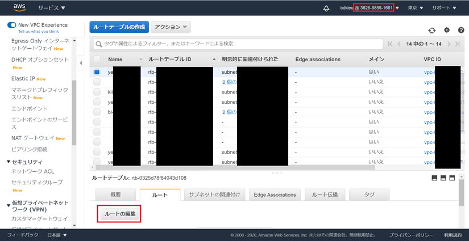Click the sidebar vertical scrollbar thumb
This screenshot has height=241, width=469.
pyautogui.click(x=74, y=112)
